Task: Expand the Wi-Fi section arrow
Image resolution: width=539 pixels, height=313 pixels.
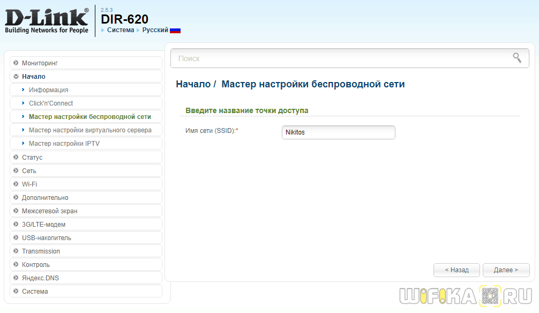Action: point(16,184)
